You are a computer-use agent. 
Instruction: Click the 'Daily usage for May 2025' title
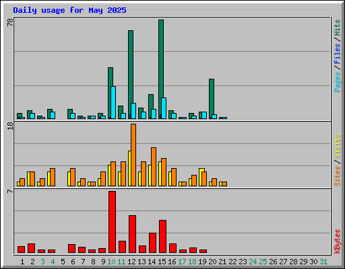[69, 10]
